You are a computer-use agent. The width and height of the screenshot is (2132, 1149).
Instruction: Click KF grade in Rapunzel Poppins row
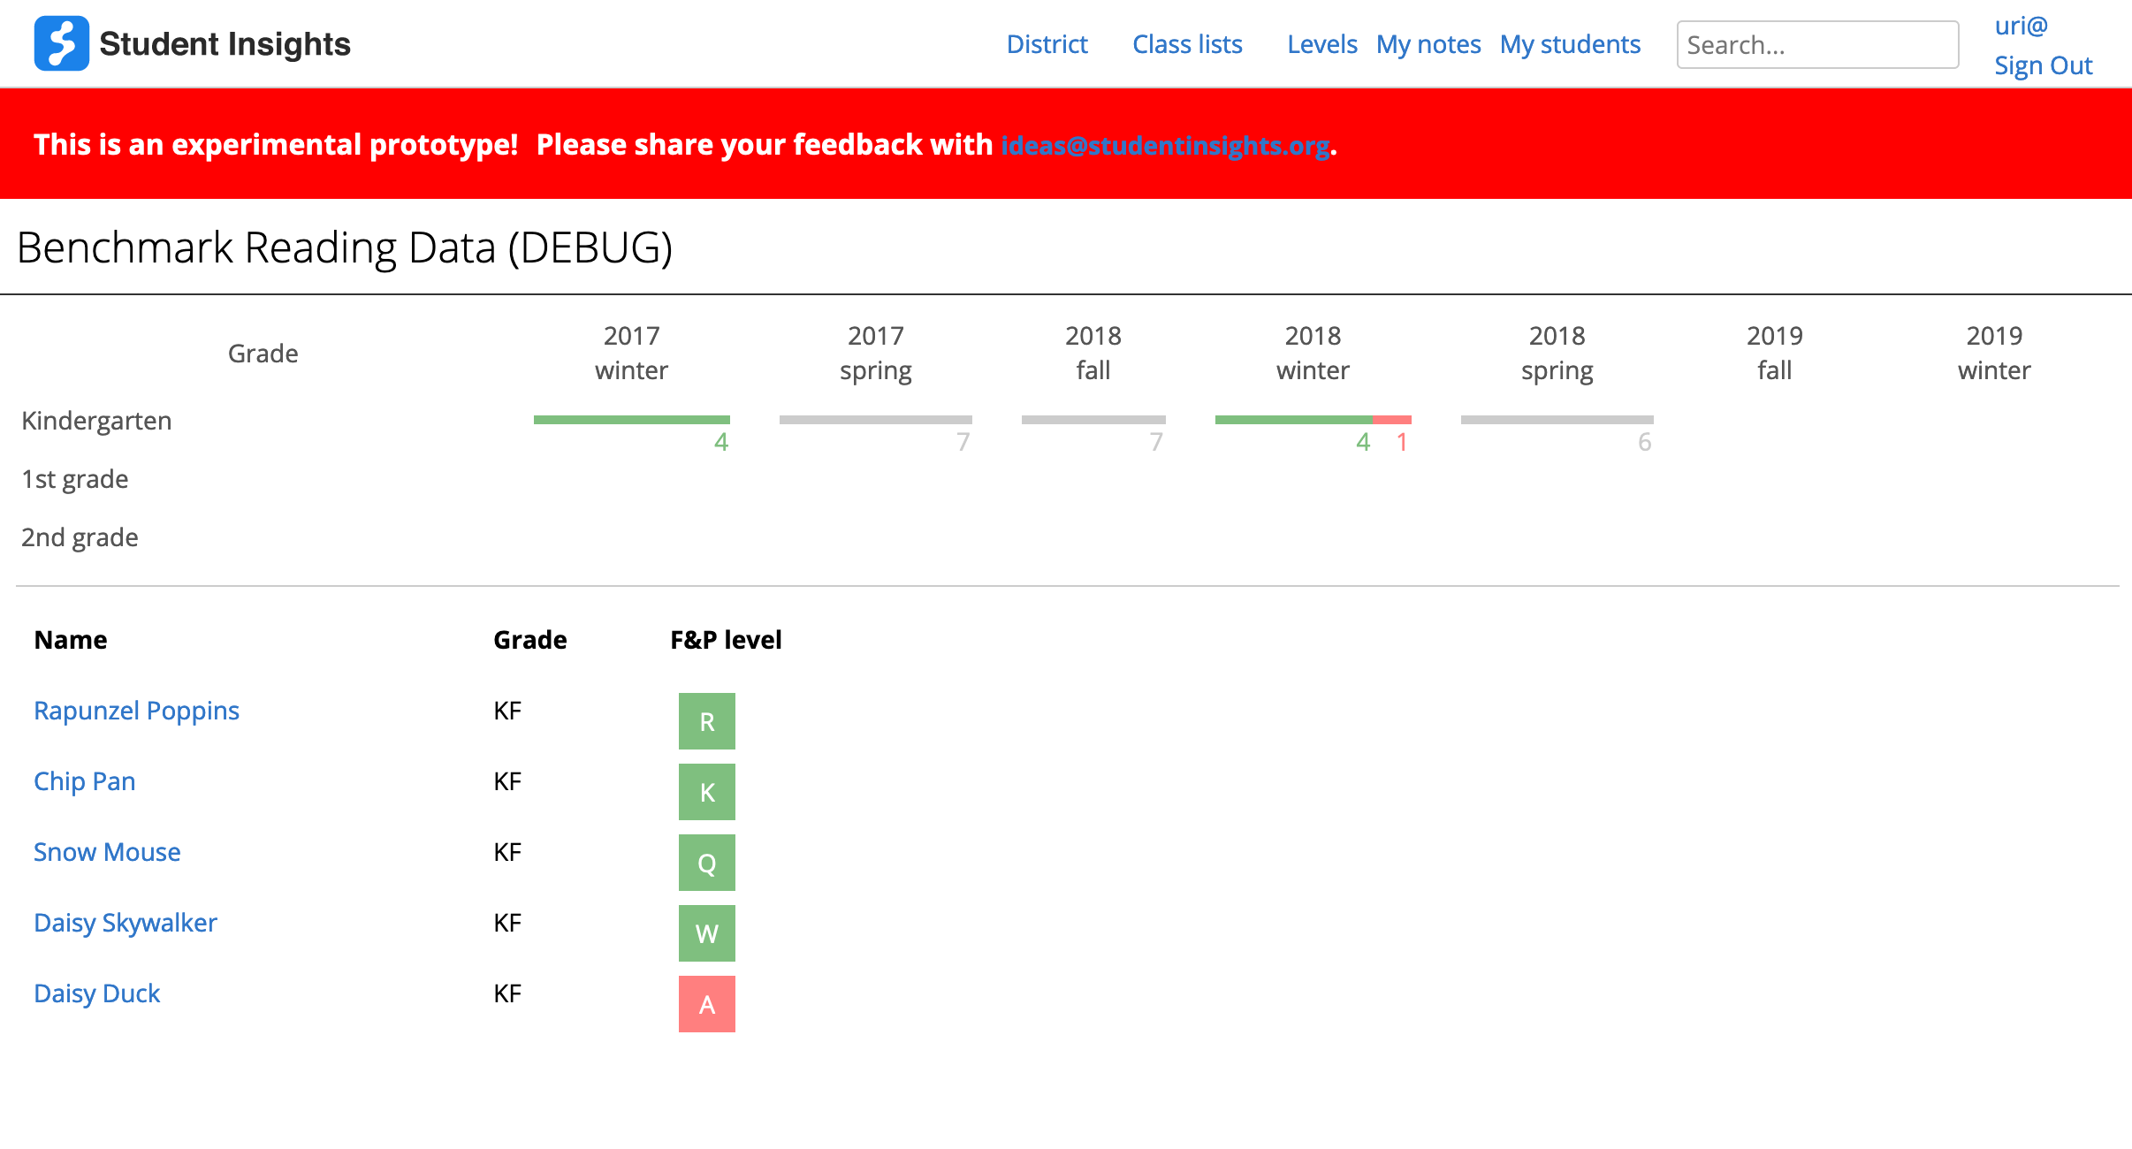[507, 711]
